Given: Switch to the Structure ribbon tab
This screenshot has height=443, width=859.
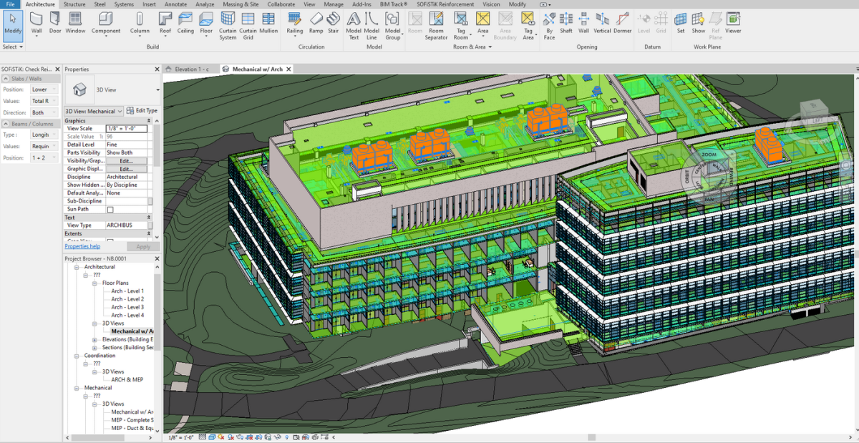Looking at the screenshot, I should point(74,4).
